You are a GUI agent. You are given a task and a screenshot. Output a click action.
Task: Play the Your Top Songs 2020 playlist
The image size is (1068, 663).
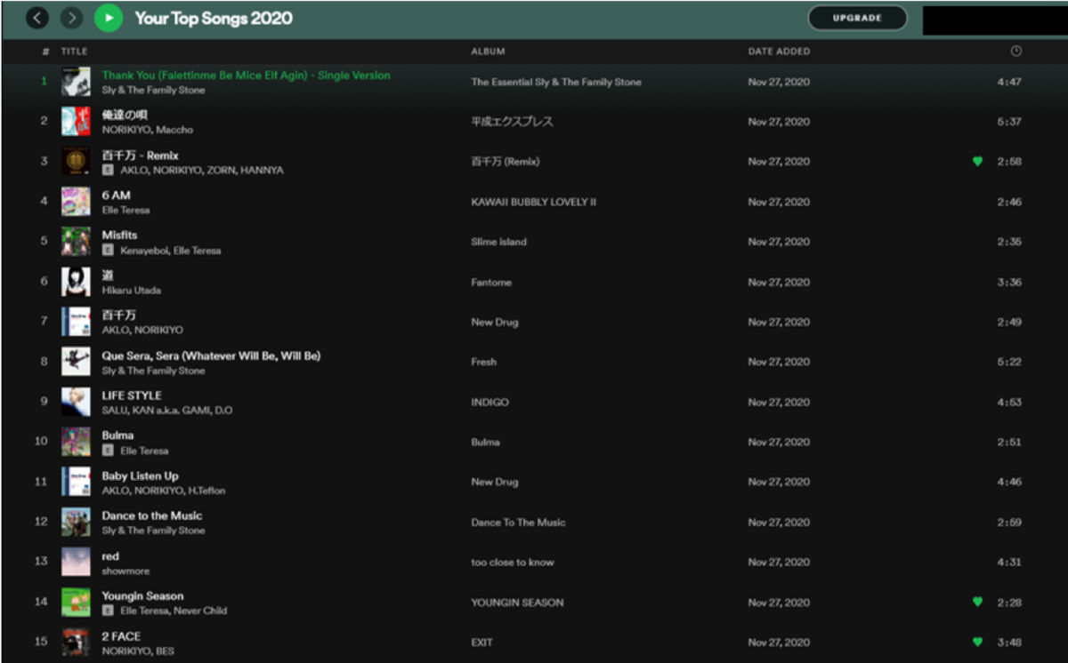click(x=108, y=18)
